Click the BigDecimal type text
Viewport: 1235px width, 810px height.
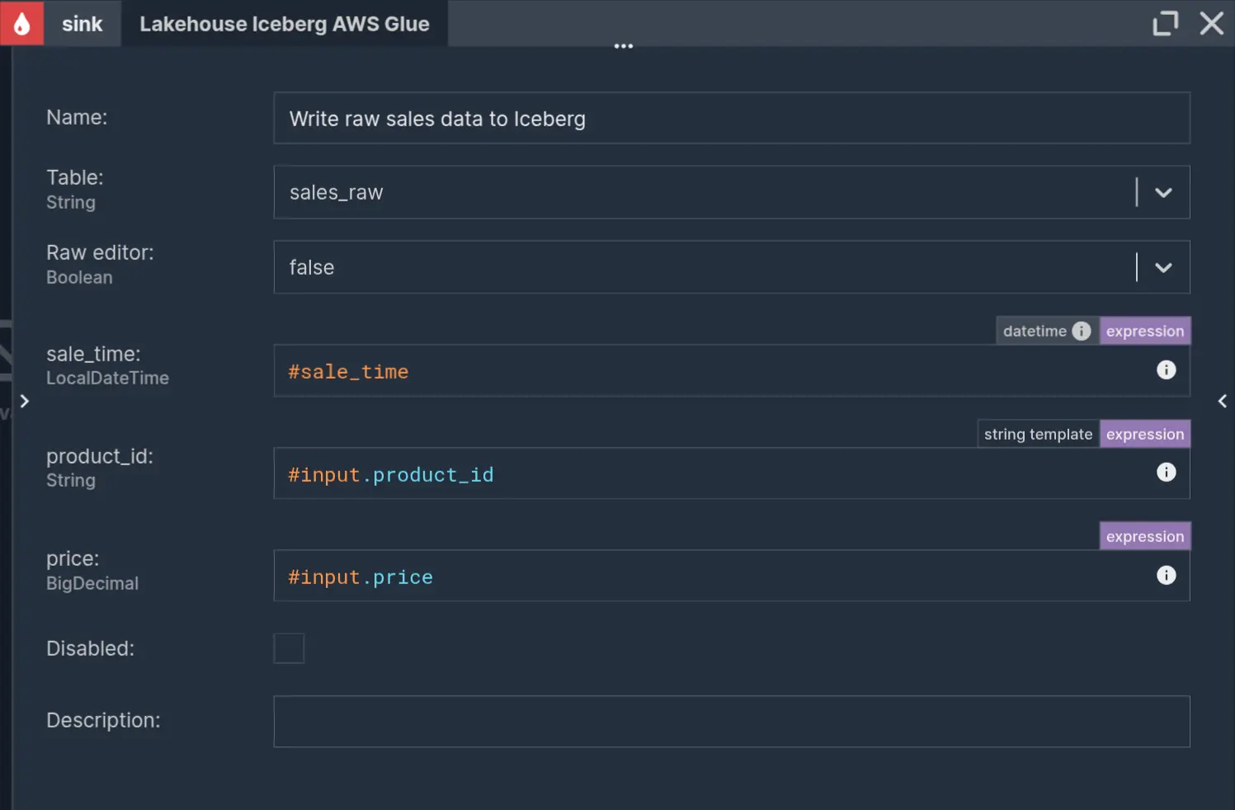[92, 583]
